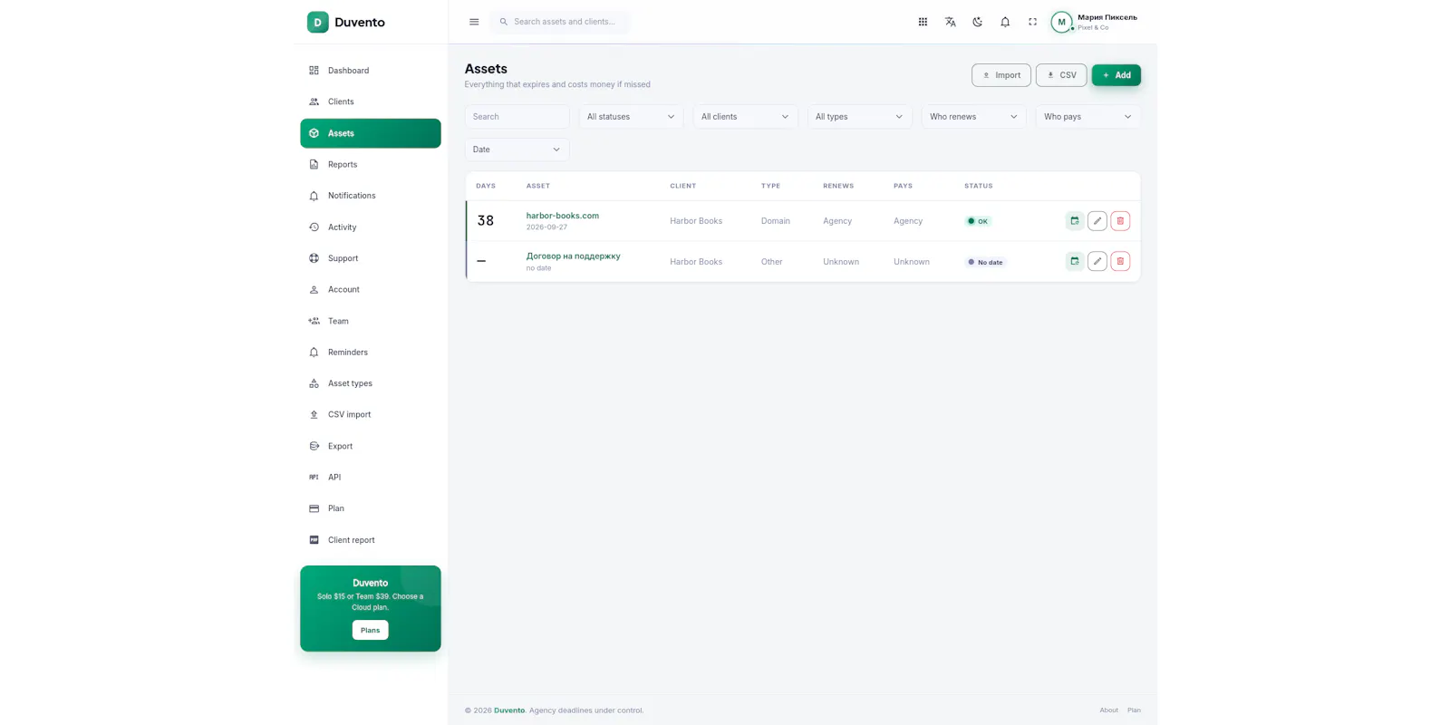The image size is (1450, 725).
Task: Expand the All statuses dropdown
Action: pyautogui.click(x=631, y=117)
